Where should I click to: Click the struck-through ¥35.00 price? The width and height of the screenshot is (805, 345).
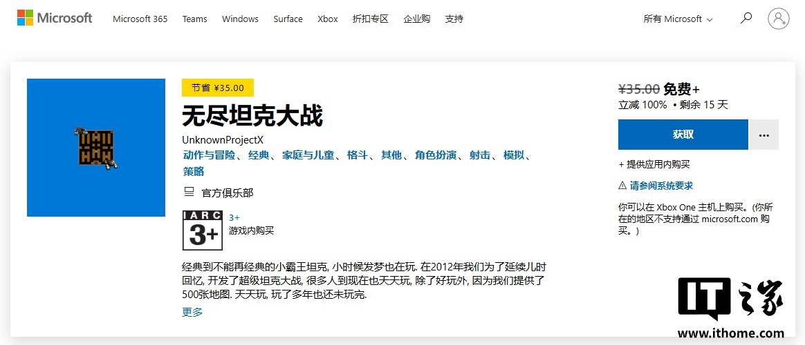click(638, 89)
